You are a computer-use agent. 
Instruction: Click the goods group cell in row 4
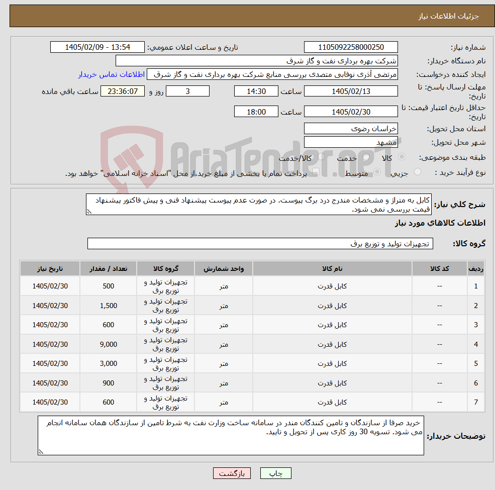(166, 344)
